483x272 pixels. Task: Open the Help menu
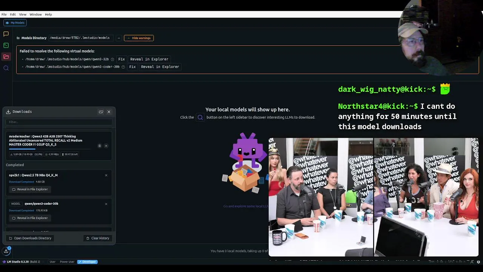click(x=48, y=14)
